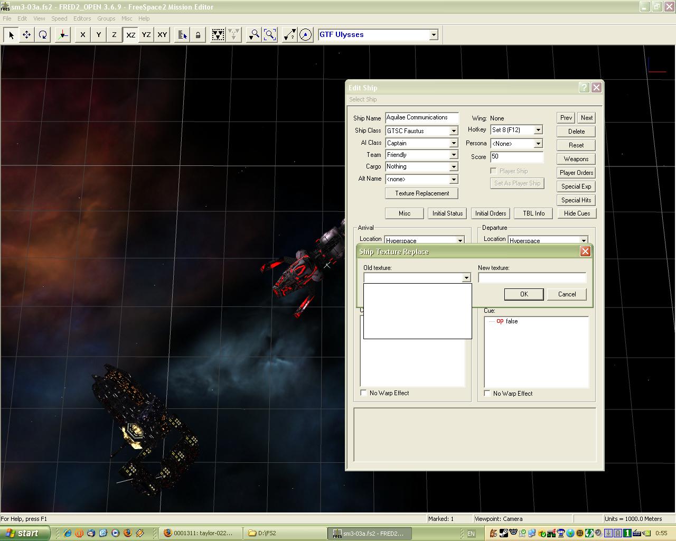This screenshot has height=541, width=676.
Task: Launch Firefox from the quick launch bar
Action: [127, 533]
